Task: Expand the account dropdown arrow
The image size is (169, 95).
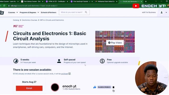Action: tap(166, 12)
